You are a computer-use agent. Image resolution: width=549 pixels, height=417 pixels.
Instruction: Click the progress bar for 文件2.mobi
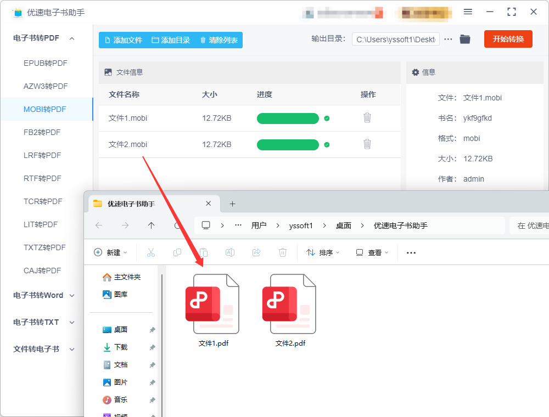click(288, 144)
